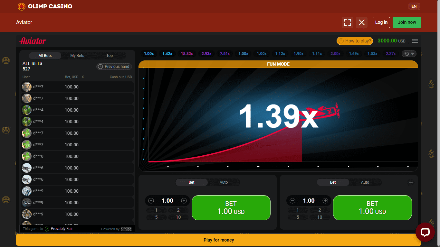Open the Top tab

pyautogui.click(x=110, y=56)
